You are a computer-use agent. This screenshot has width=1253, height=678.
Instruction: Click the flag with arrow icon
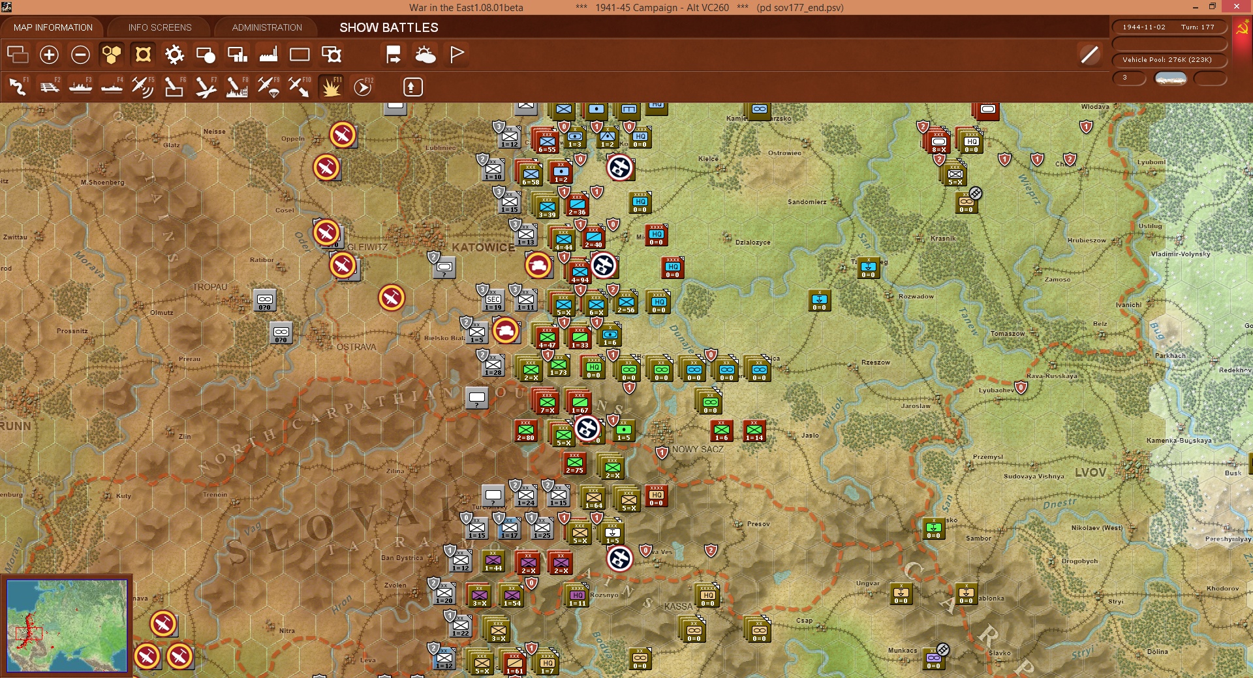(x=394, y=55)
